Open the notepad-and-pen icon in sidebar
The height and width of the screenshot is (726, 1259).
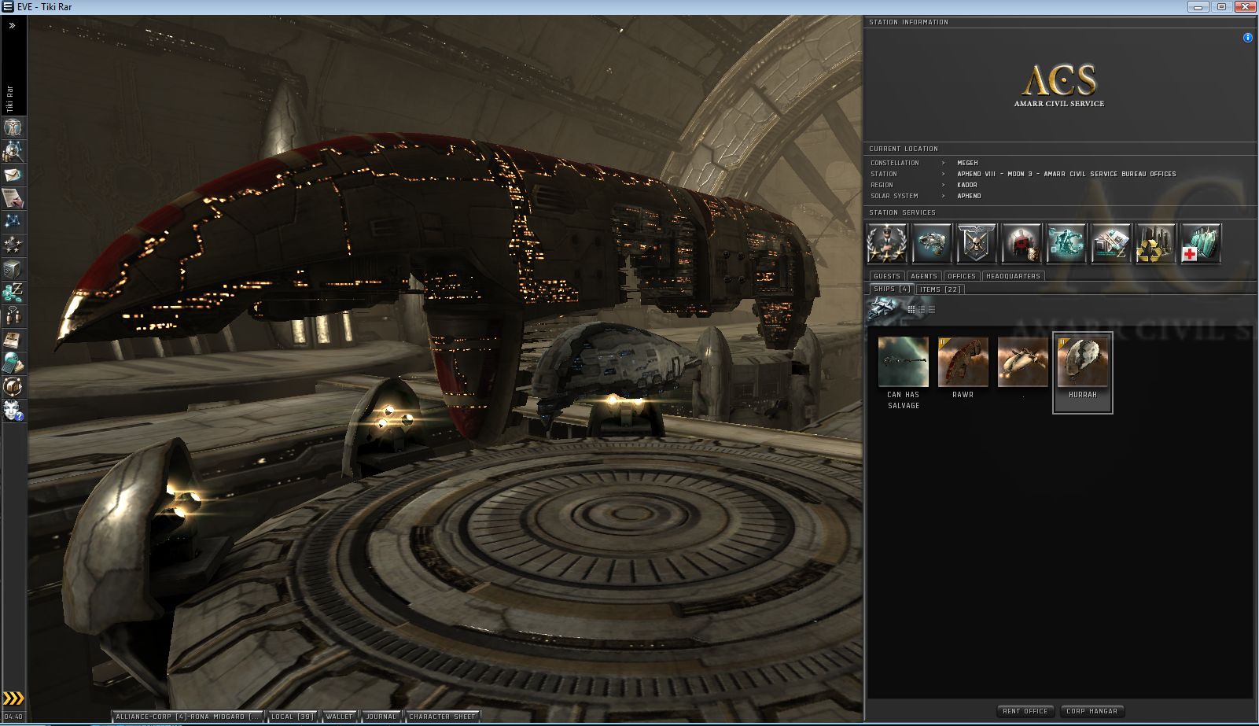pos(13,197)
